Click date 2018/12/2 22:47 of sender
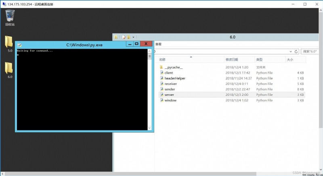This screenshot has height=176, width=323. 238,89
